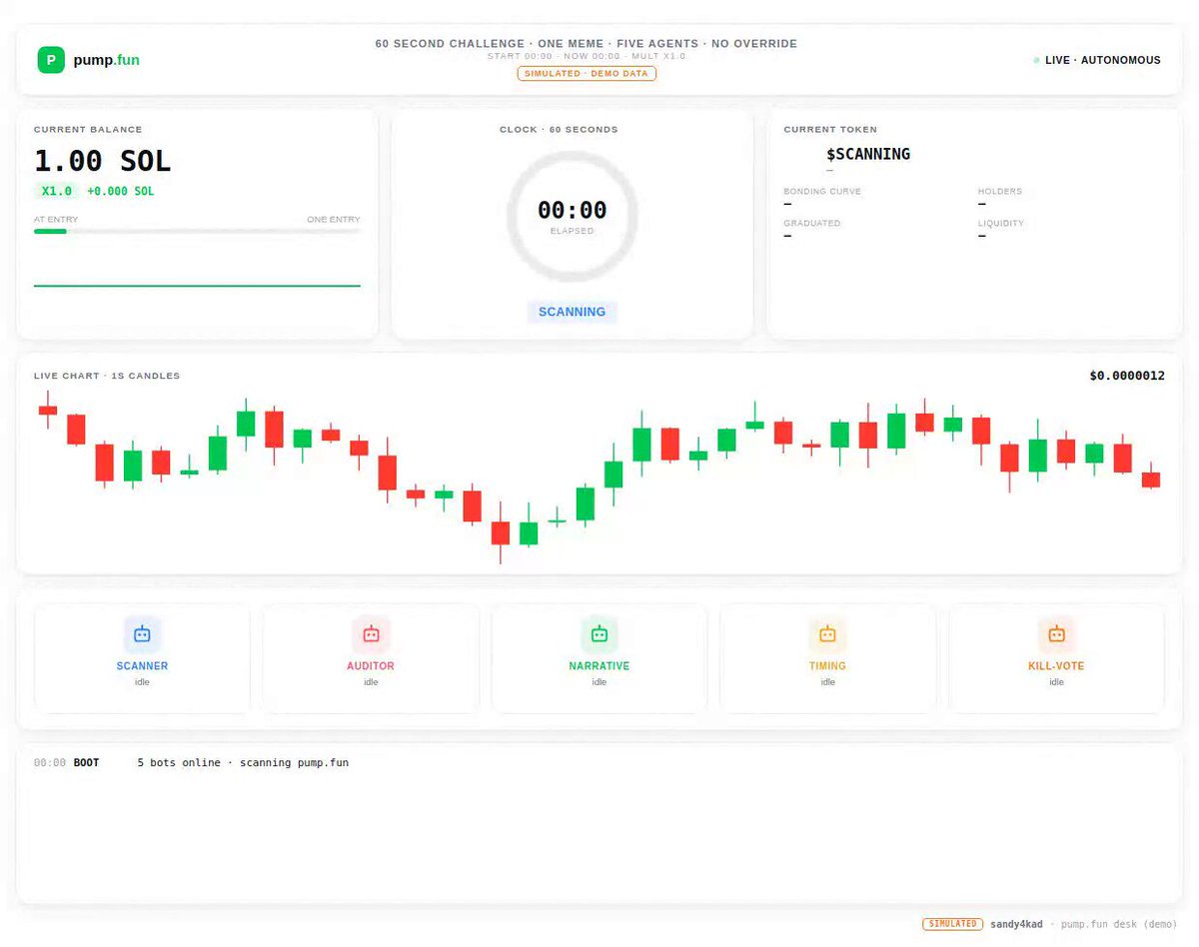Click the green pump.fun P logo
Viewport: 1199px width, 947px height.
[51, 60]
